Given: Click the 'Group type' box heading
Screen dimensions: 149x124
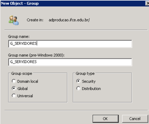Looking at the screenshot, I should pyautogui.click(x=85, y=74).
